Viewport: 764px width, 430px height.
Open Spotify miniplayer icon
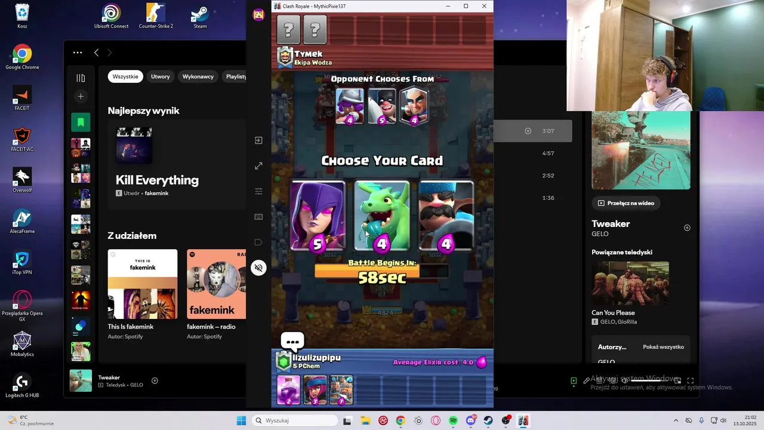pos(677,380)
